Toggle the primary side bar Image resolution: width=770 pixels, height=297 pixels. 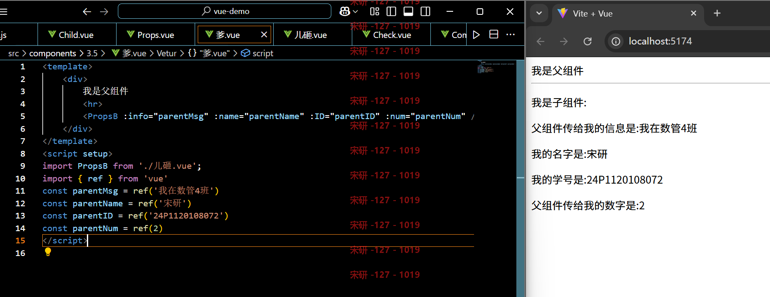(392, 11)
